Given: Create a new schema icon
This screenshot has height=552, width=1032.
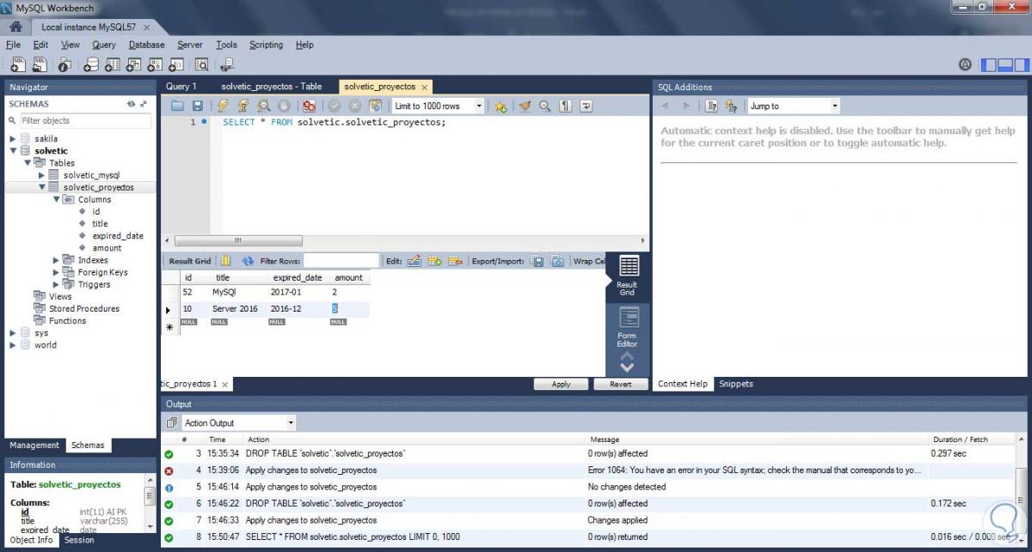Looking at the screenshot, I should tap(91, 64).
